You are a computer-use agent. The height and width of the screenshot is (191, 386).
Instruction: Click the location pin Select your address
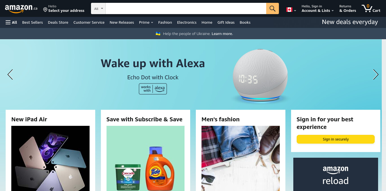point(64,8)
